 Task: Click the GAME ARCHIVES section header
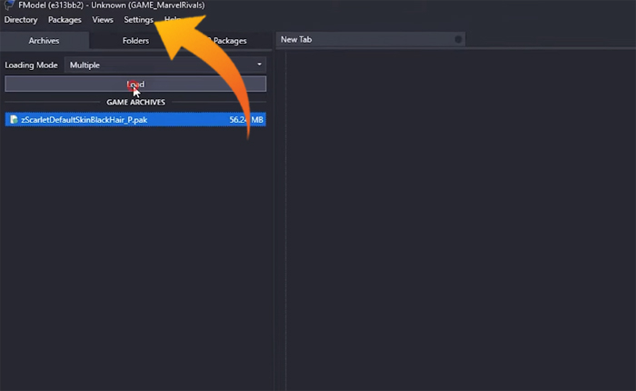pyautogui.click(x=135, y=102)
